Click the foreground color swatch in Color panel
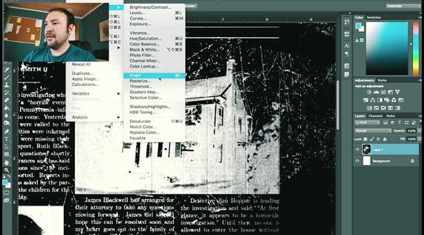This screenshot has height=235, width=424. 358,25
